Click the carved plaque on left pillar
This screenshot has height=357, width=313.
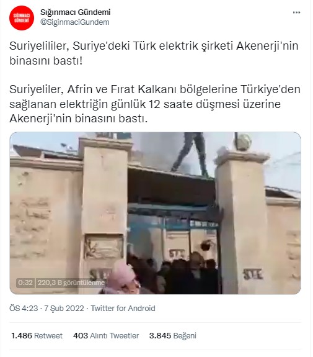pos(104,247)
